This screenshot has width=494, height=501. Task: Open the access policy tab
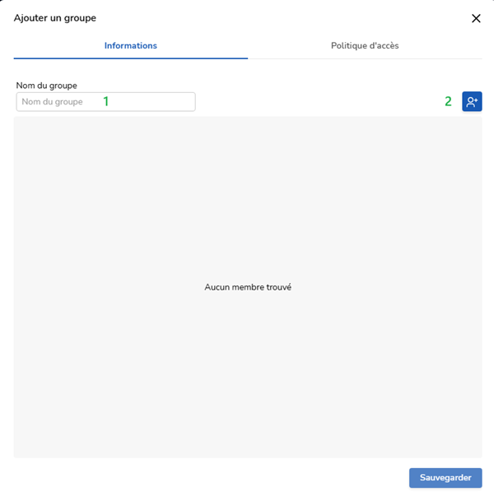(x=365, y=45)
